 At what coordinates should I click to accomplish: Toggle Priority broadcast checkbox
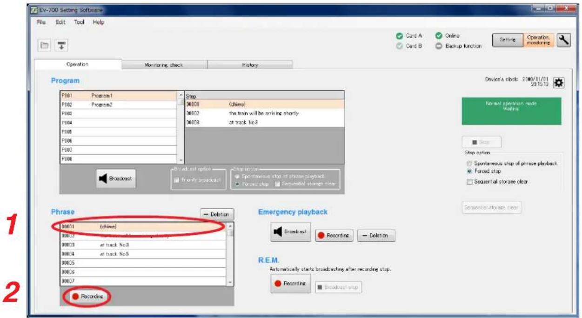pos(177,179)
